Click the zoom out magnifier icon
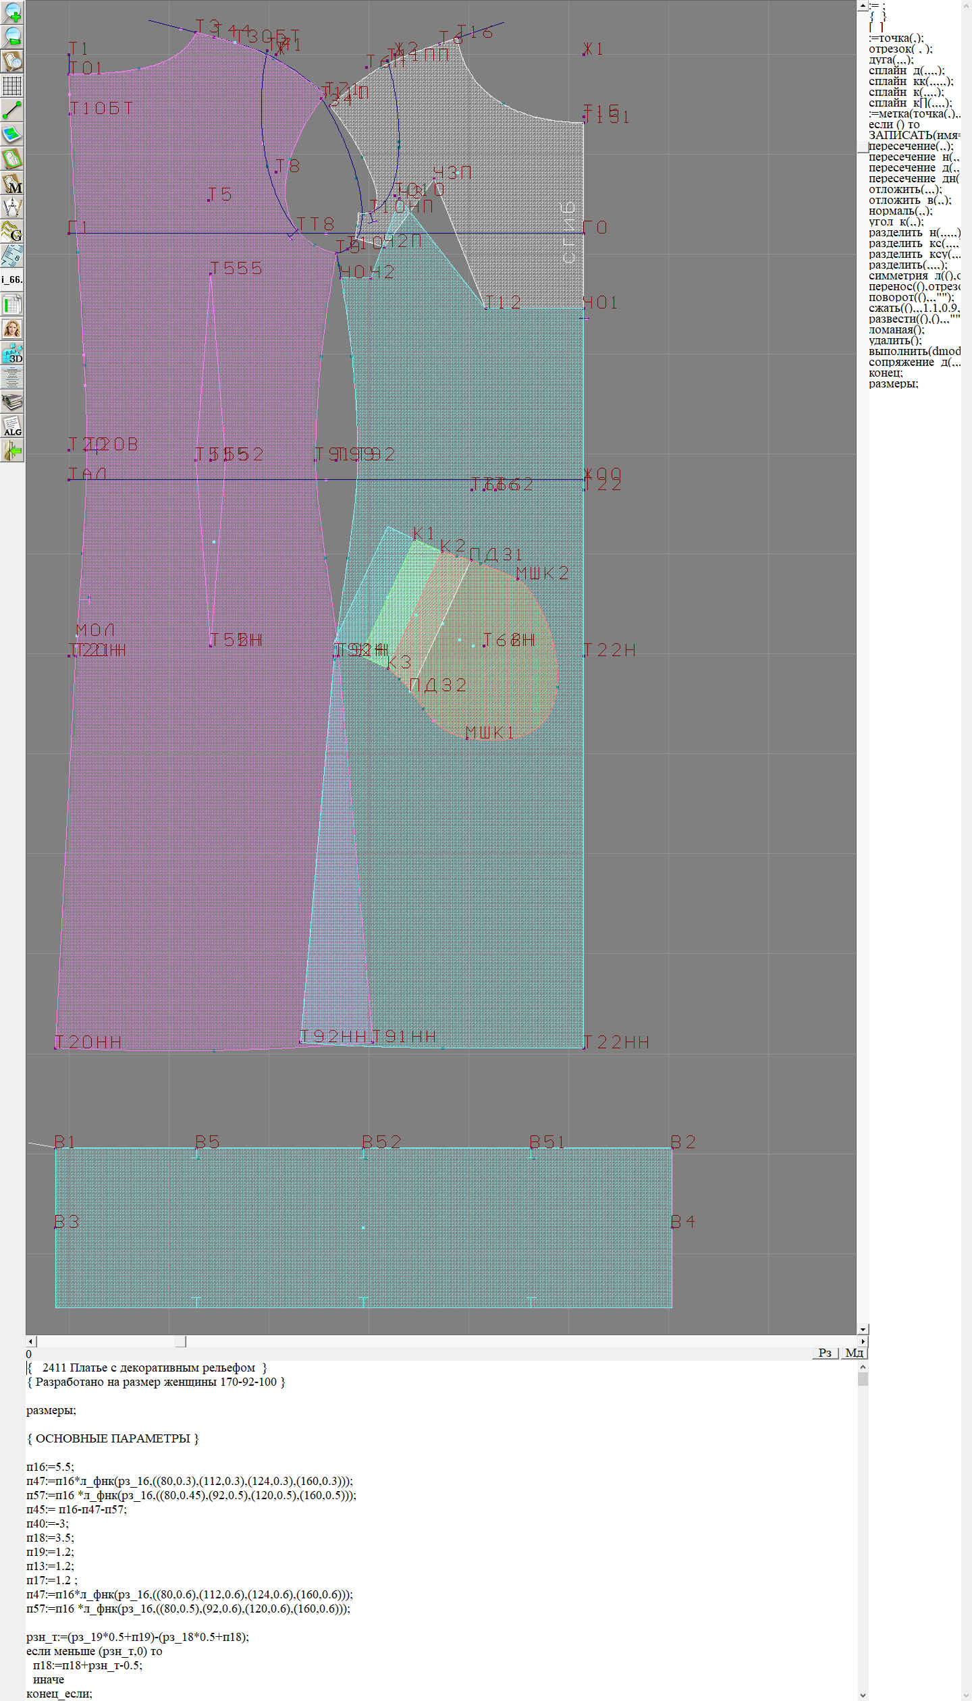972x1701 pixels. pyautogui.click(x=12, y=36)
